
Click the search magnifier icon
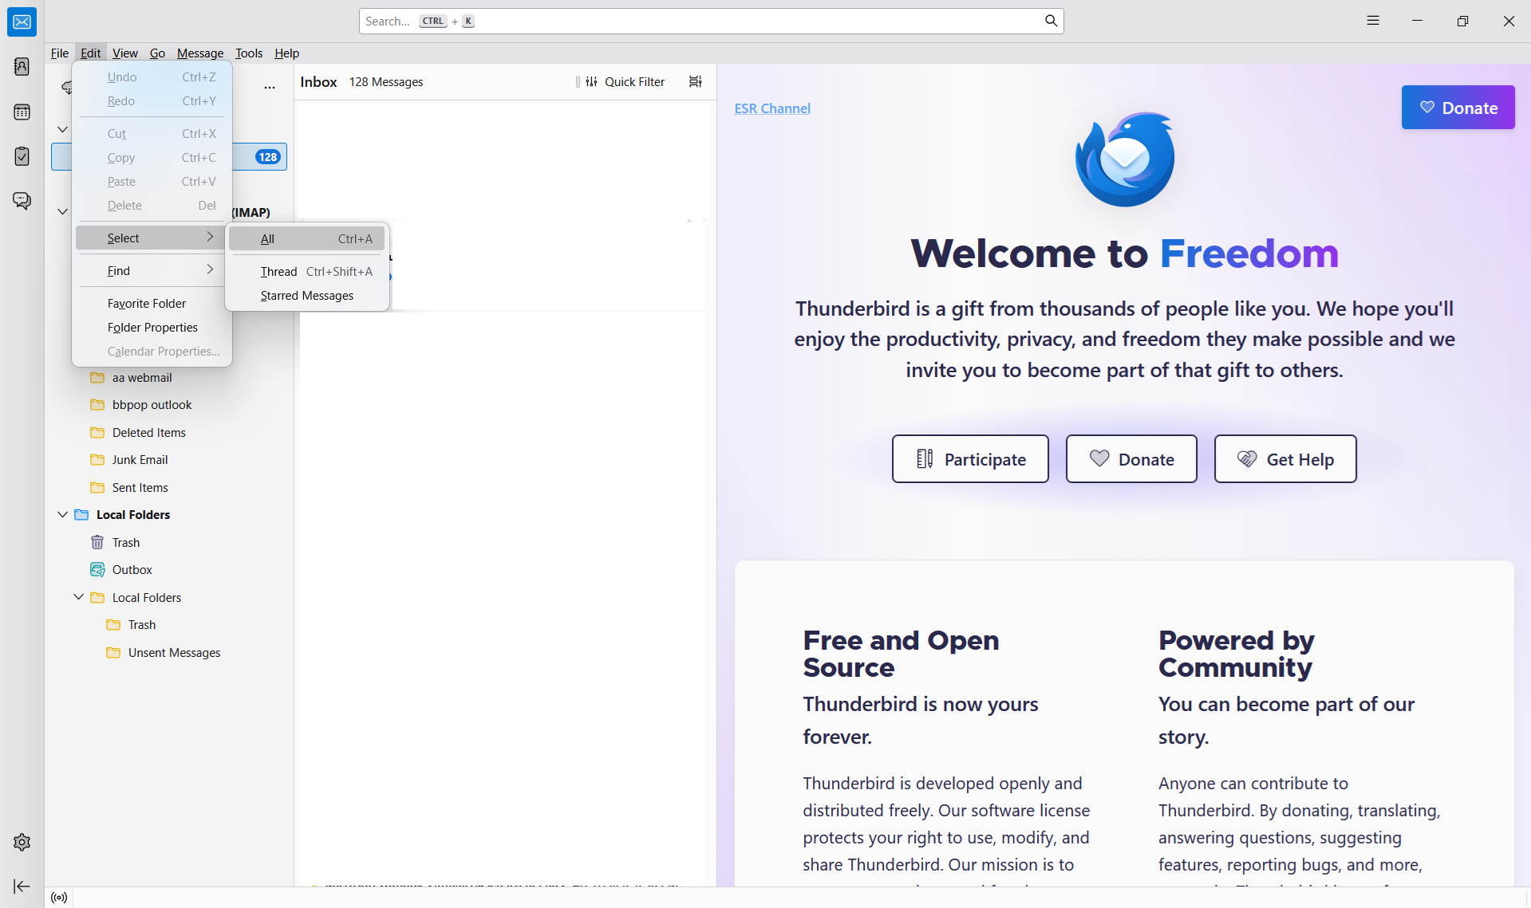point(1051,21)
